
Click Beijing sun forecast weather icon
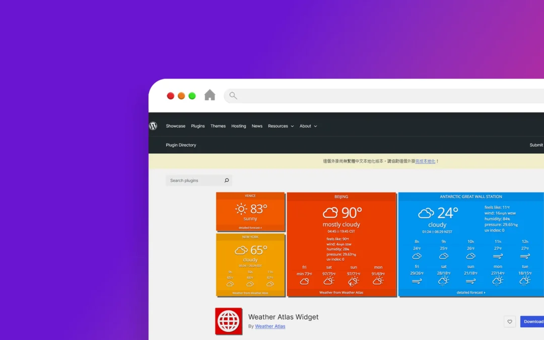[x=353, y=282]
